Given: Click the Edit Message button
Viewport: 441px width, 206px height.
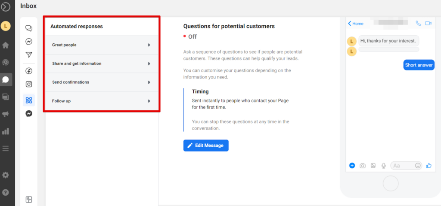Looking at the screenshot, I should [206, 145].
